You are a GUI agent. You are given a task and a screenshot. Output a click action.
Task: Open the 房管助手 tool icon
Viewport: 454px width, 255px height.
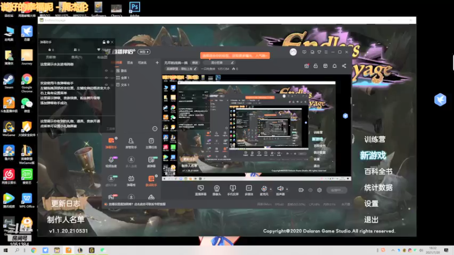(x=131, y=143)
